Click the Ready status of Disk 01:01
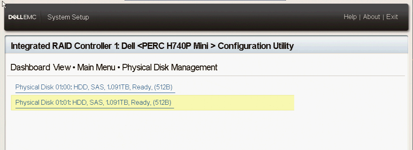This screenshot has width=413, height=150. point(141,102)
